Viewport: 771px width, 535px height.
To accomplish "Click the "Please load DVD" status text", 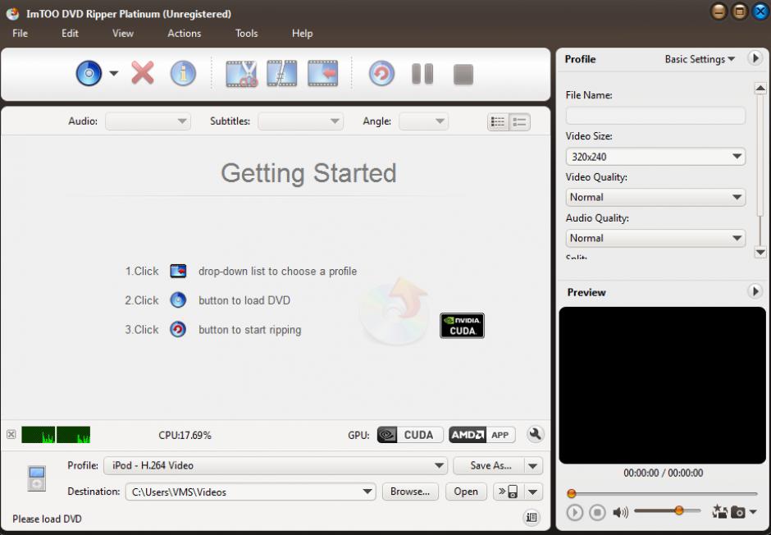I will tap(48, 519).
